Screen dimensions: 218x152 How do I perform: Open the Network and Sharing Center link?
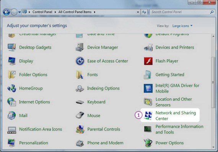click(176, 116)
